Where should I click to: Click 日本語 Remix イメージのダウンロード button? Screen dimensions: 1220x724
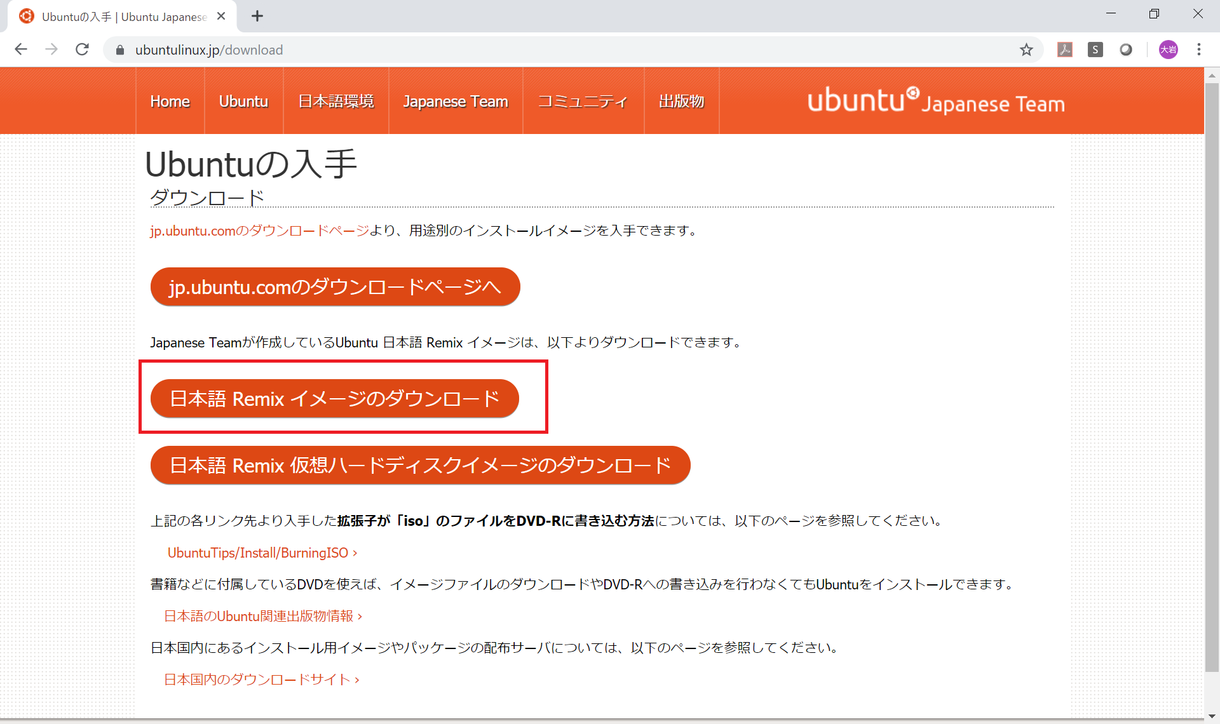pos(335,399)
